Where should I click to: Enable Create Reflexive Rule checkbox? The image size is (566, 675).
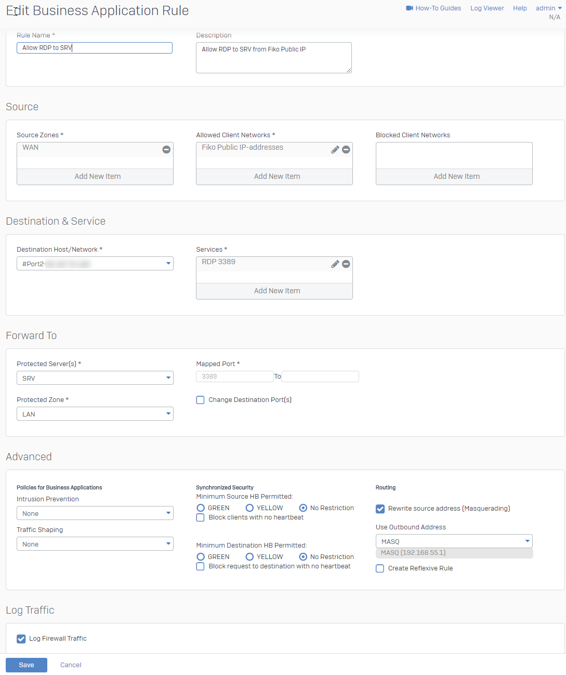[380, 568]
